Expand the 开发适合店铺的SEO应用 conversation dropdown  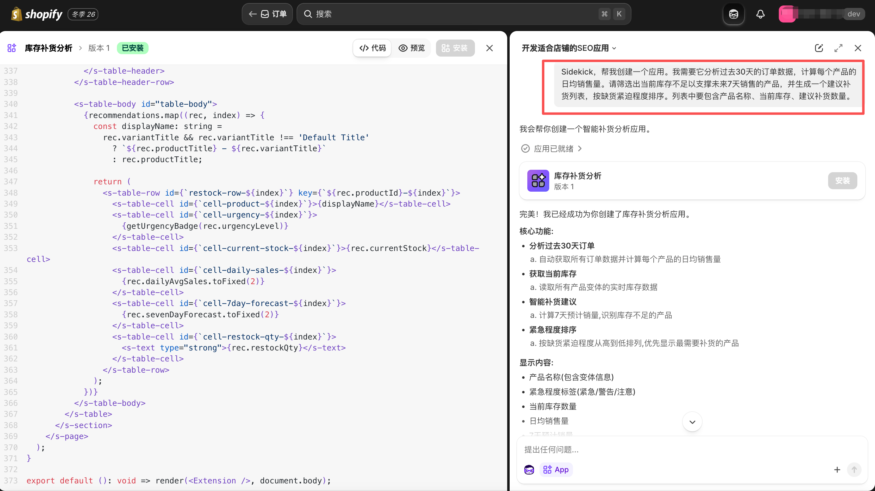pos(569,48)
